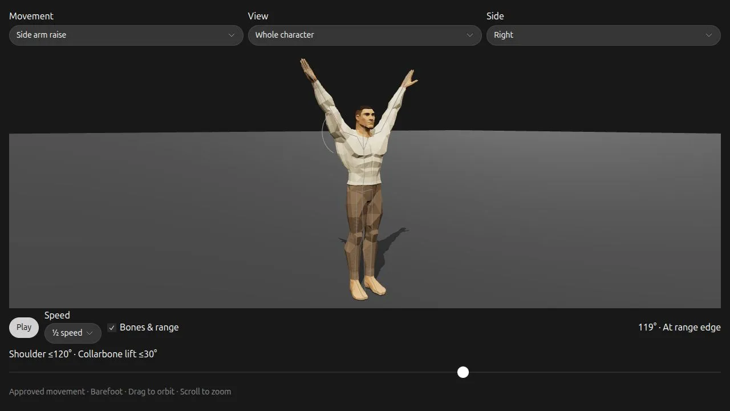Change the ½ speed playback dropdown
The height and width of the screenshot is (411, 730).
pyautogui.click(x=73, y=333)
